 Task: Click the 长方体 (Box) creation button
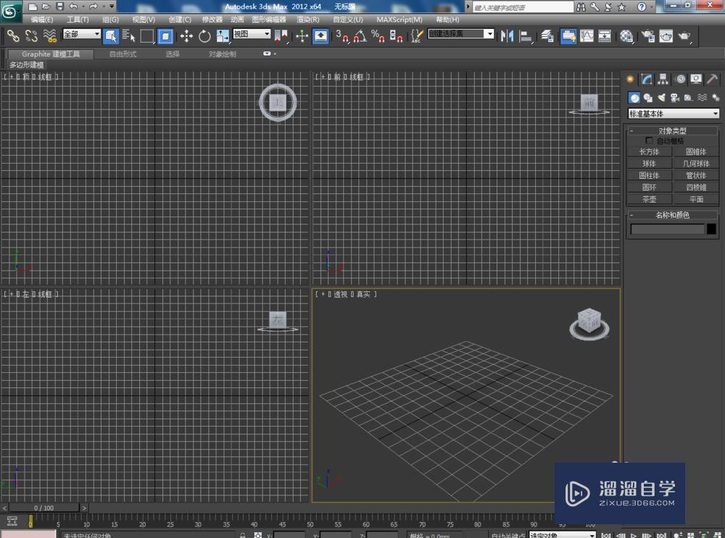point(650,151)
